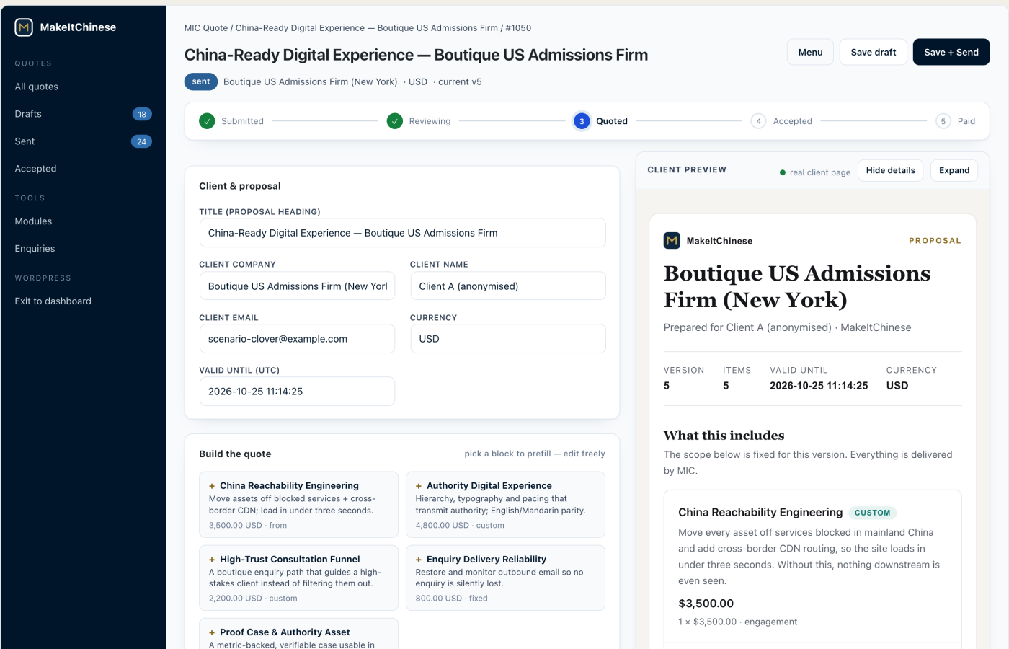Click the Submitted step green checkmark
This screenshot has width=1009, height=649.
pos(208,121)
